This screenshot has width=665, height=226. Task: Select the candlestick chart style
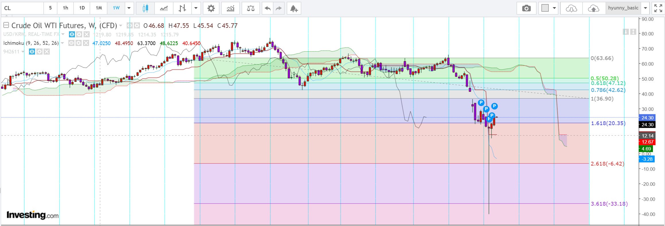click(x=145, y=8)
